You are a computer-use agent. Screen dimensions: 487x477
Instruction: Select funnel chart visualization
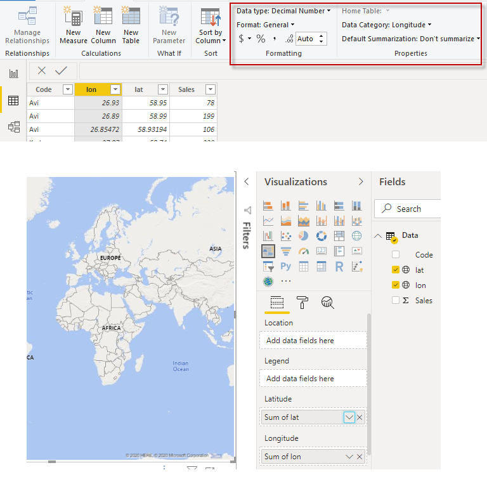point(286,251)
